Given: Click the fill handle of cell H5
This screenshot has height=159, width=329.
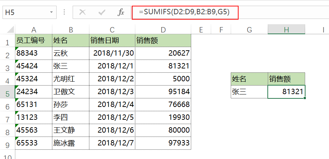Looking at the screenshot, I should click(x=305, y=98).
